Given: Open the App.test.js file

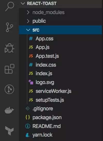Looking at the screenshot, I should [61, 56].
